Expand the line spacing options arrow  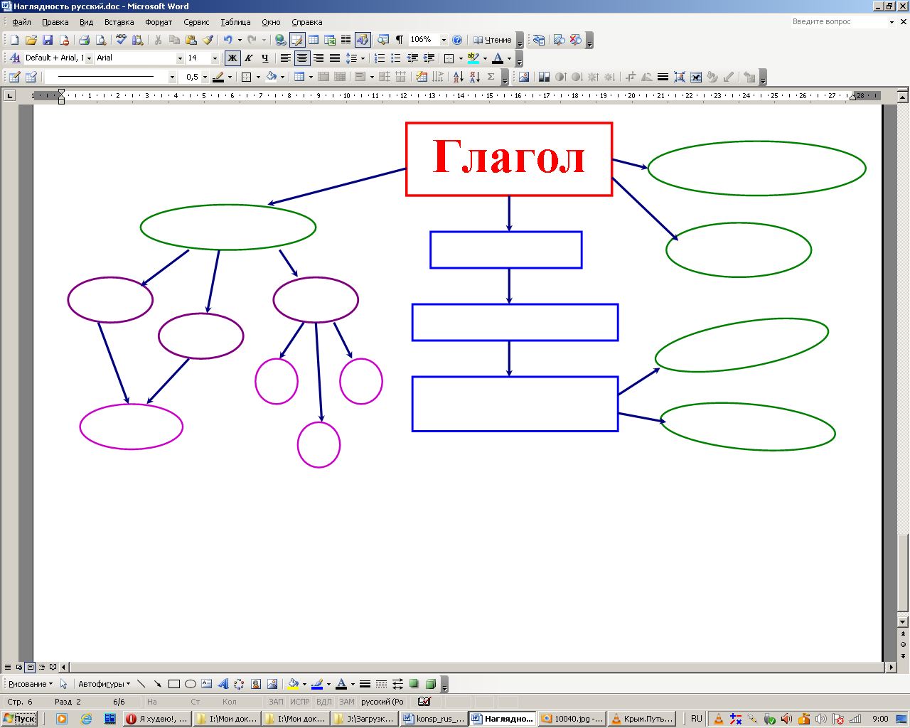click(x=363, y=58)
